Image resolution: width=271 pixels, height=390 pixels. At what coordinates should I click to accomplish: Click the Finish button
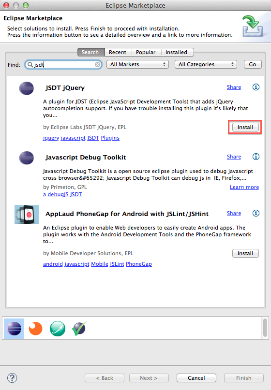243,378
